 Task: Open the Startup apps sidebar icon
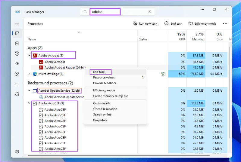[17, 63]
